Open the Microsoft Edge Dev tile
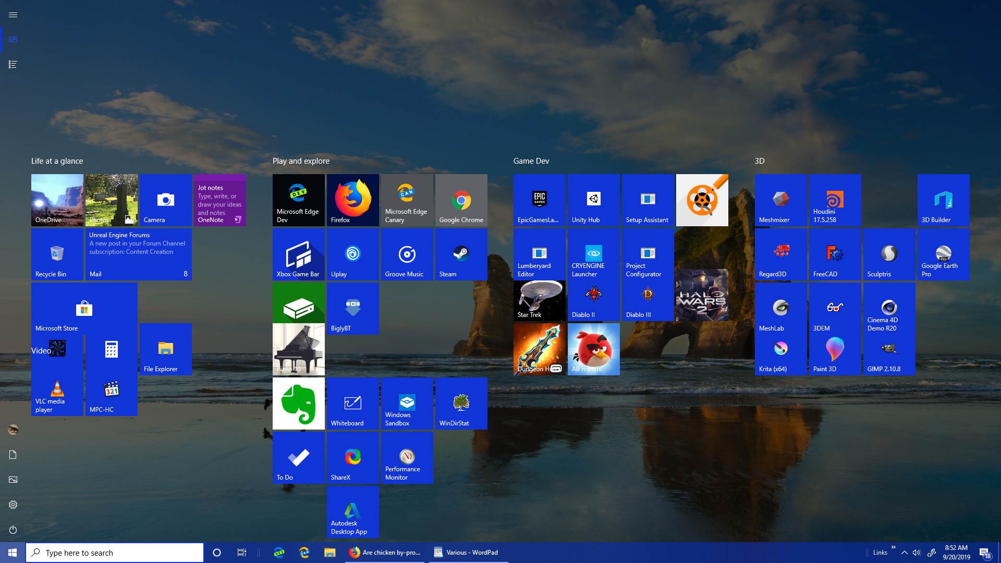 click(x=298, y=200)
